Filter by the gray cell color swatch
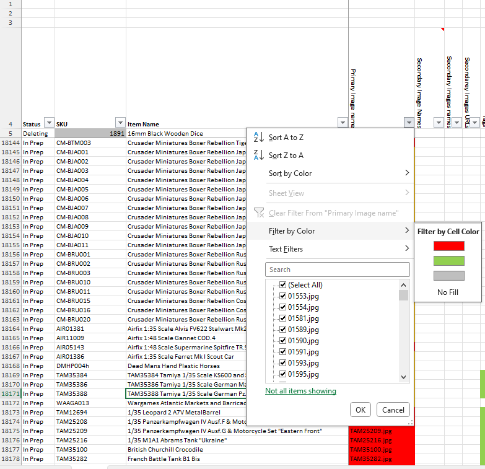This screenshot has height=469, width=485. click(449, 276)
